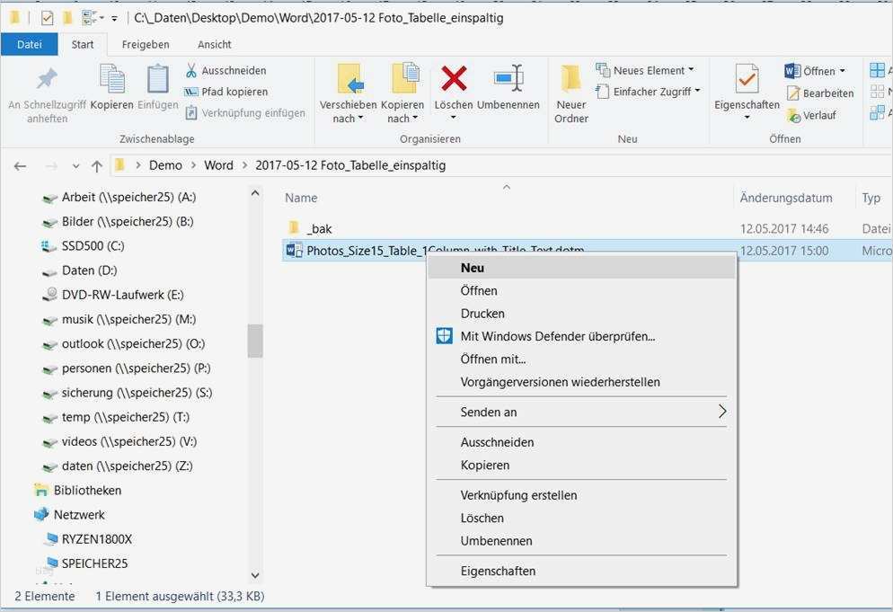The height and width of the screenshot is (612, 893).
Task: Open the Quick Access Toolbar customize dropdown
Action: click(114, 19)
